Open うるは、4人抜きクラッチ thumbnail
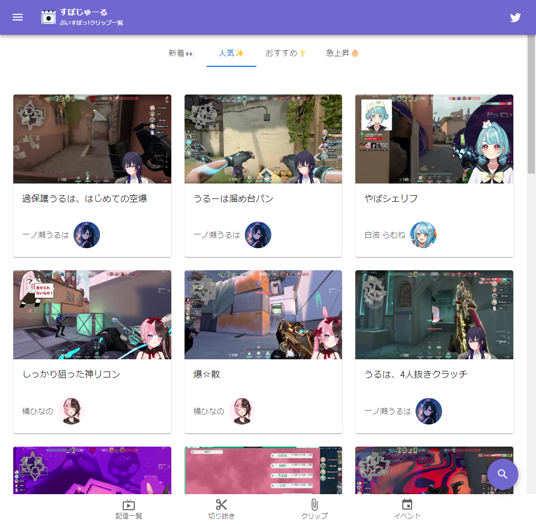The height and width of the screenshot is (524, 536). tap(434, 315)
